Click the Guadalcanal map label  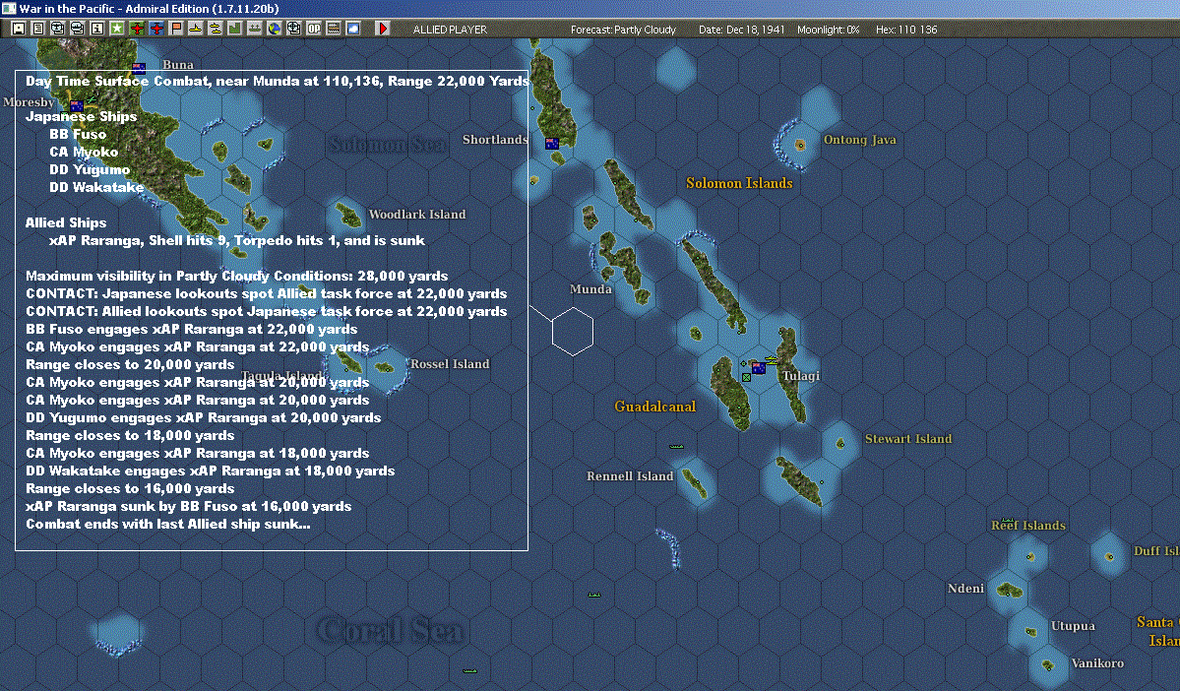coord(654,407)
